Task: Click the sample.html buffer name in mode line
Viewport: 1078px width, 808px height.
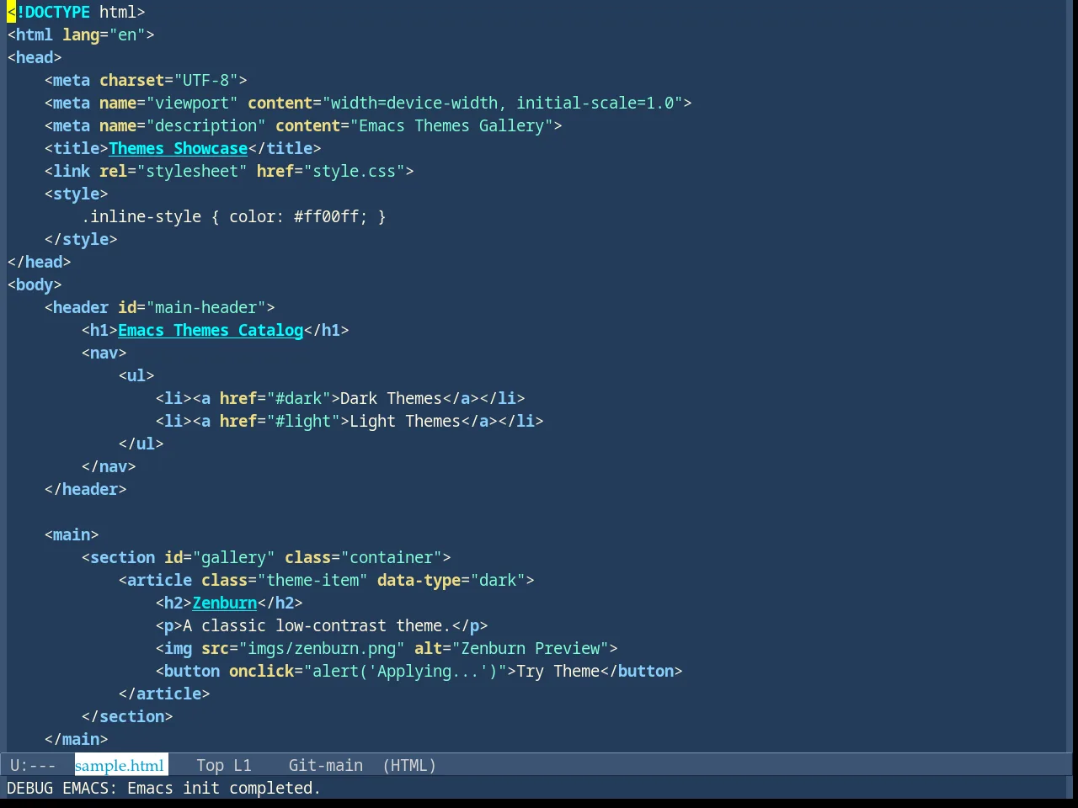Action: pyautogui.click(x=120, y=765)
